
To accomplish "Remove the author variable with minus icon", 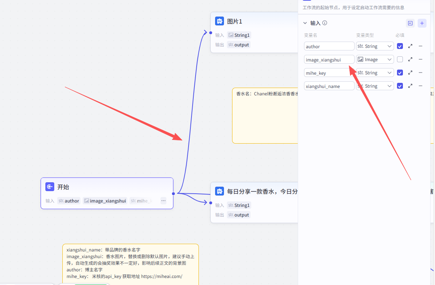I will [421, 46].
